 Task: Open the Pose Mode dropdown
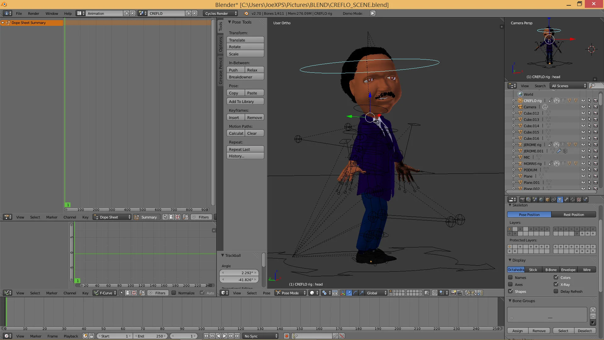point(291,293)
